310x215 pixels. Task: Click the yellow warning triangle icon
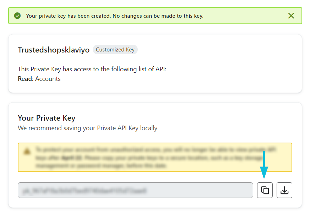27,151
